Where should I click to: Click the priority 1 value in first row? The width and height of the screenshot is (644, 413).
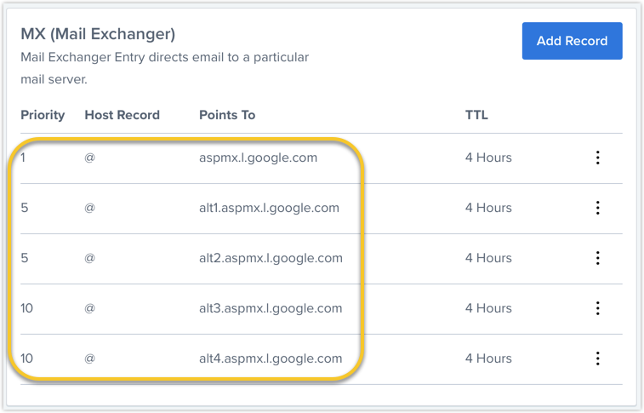24,158
